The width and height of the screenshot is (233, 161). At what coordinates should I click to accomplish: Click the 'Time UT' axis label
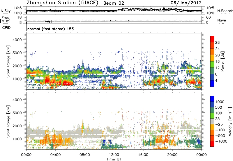point(114,159)
